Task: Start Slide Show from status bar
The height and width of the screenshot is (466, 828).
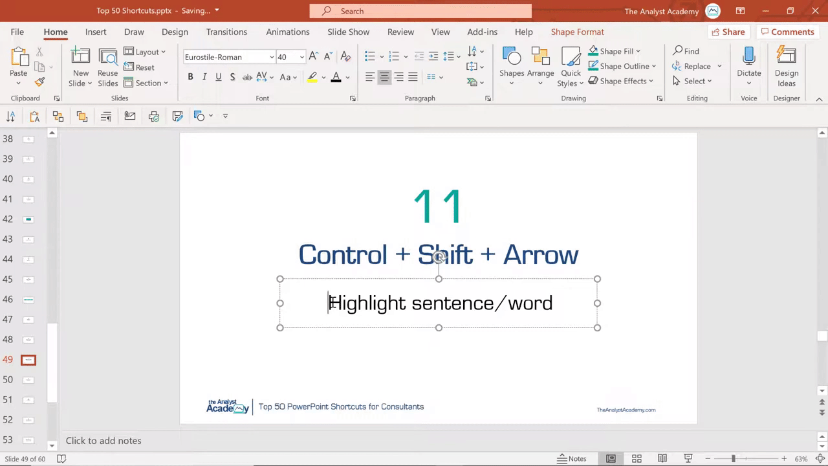Action: pyautogui.click(x=688, y=458)
